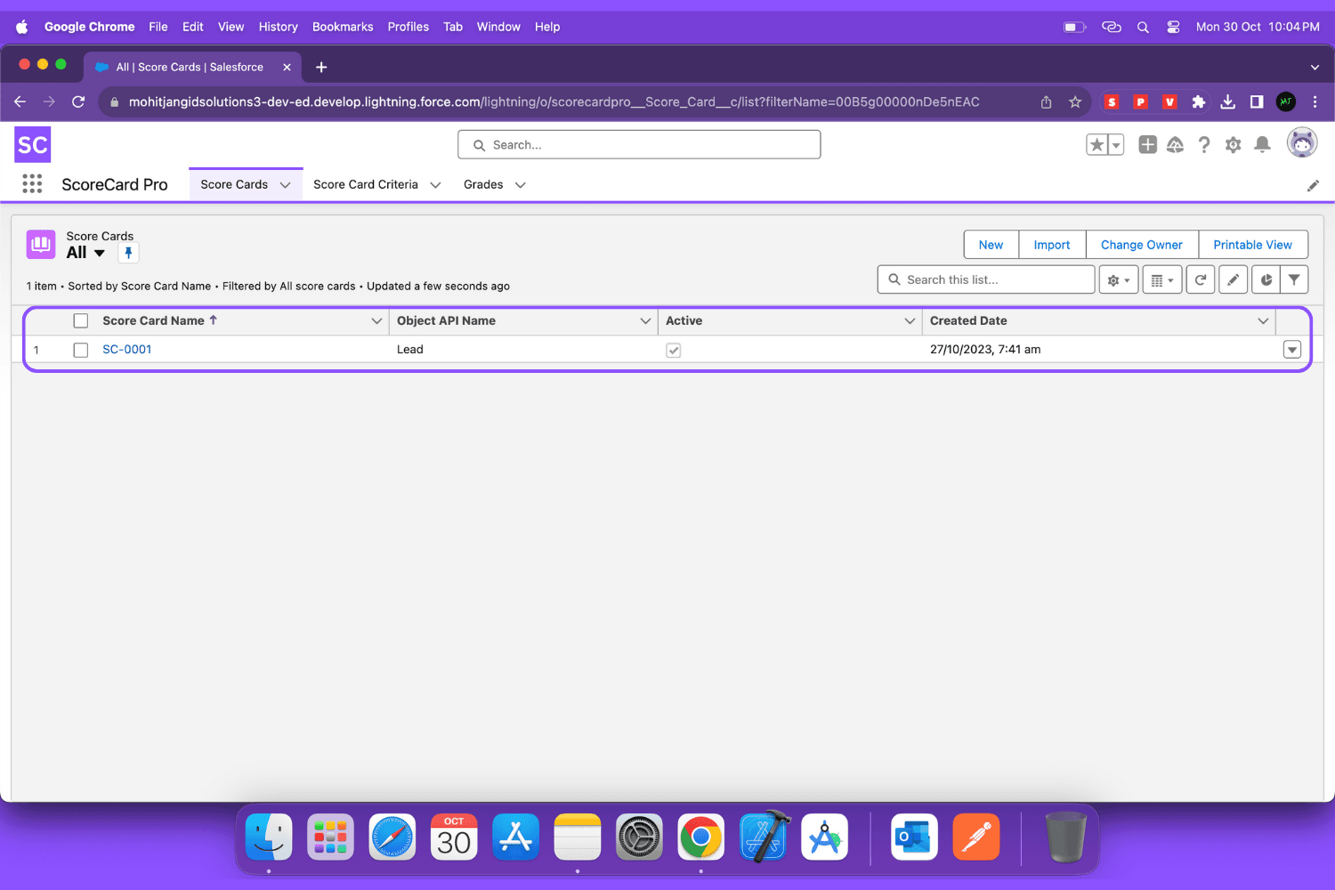Image resolution: width=1335 pixels, height=890 pixels.
Task: Switch to the Score Card Criteria tab
Action: coord(366,184)
